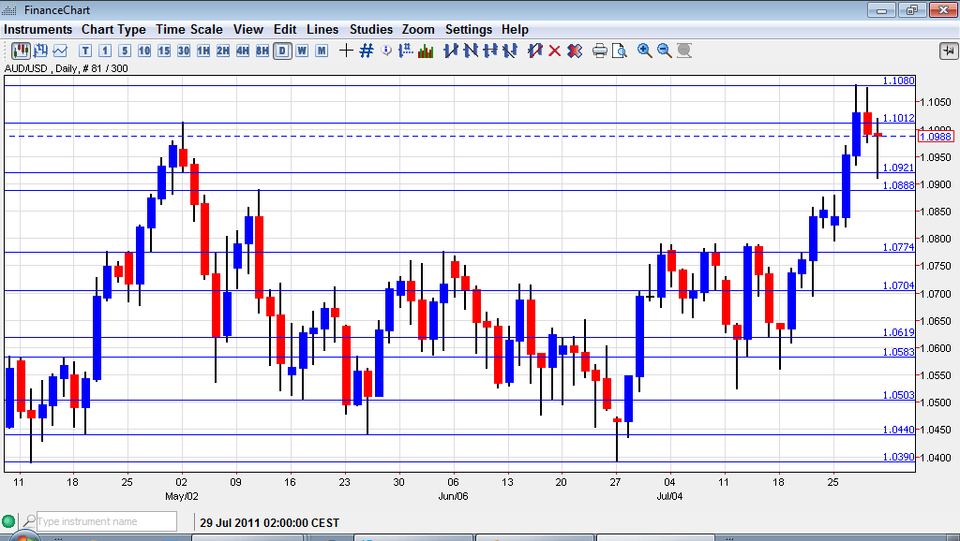Click the pin button at toolbar right
Image resolution: width=960 pixels, height=541 pixels.
point(946,51)
